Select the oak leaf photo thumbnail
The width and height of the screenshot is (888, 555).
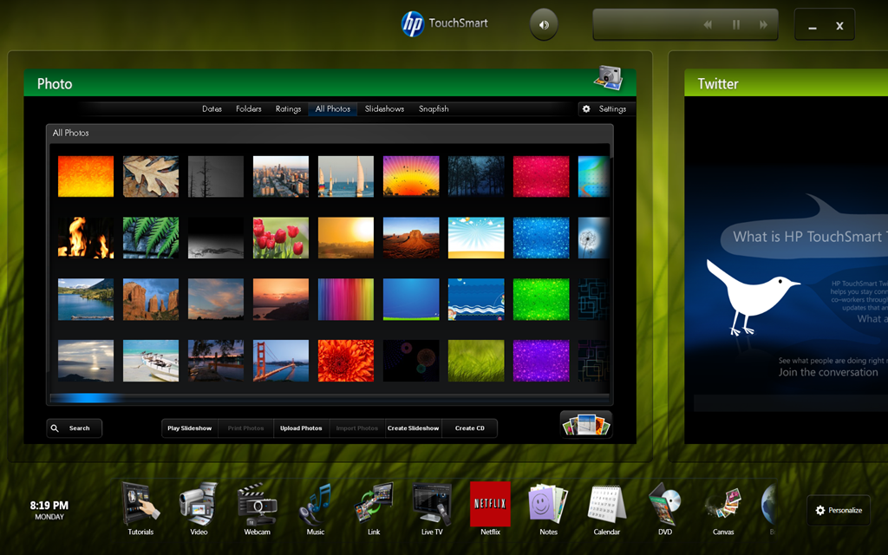click(151, 177)
